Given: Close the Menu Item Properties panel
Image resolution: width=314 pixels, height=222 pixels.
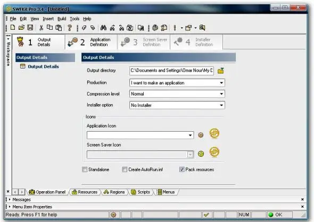Looking at the screenshot, I should coord(302,207).
